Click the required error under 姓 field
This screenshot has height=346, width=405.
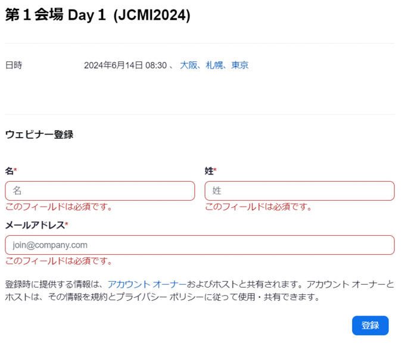(258, 207)
